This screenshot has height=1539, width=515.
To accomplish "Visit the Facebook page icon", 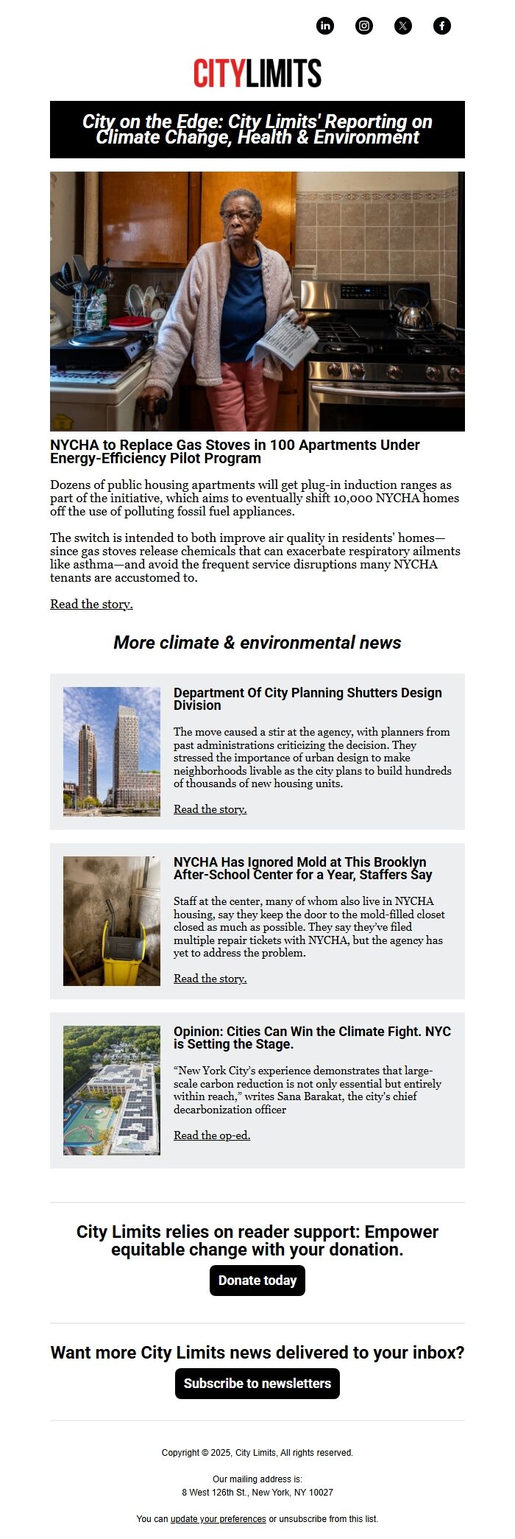I will tap(442, 26).
